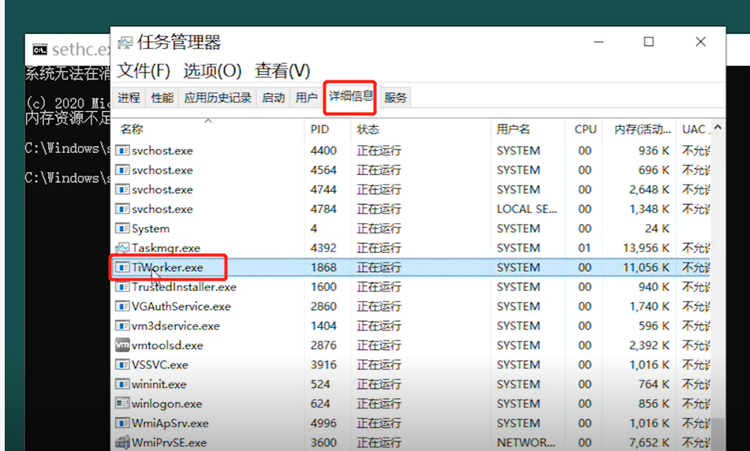The image size is (750, 451).
Task: Click the scroll up arrow of process list
Action: 718,128
